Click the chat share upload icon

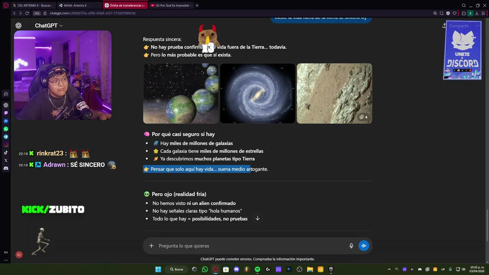[x=444, y=26]
